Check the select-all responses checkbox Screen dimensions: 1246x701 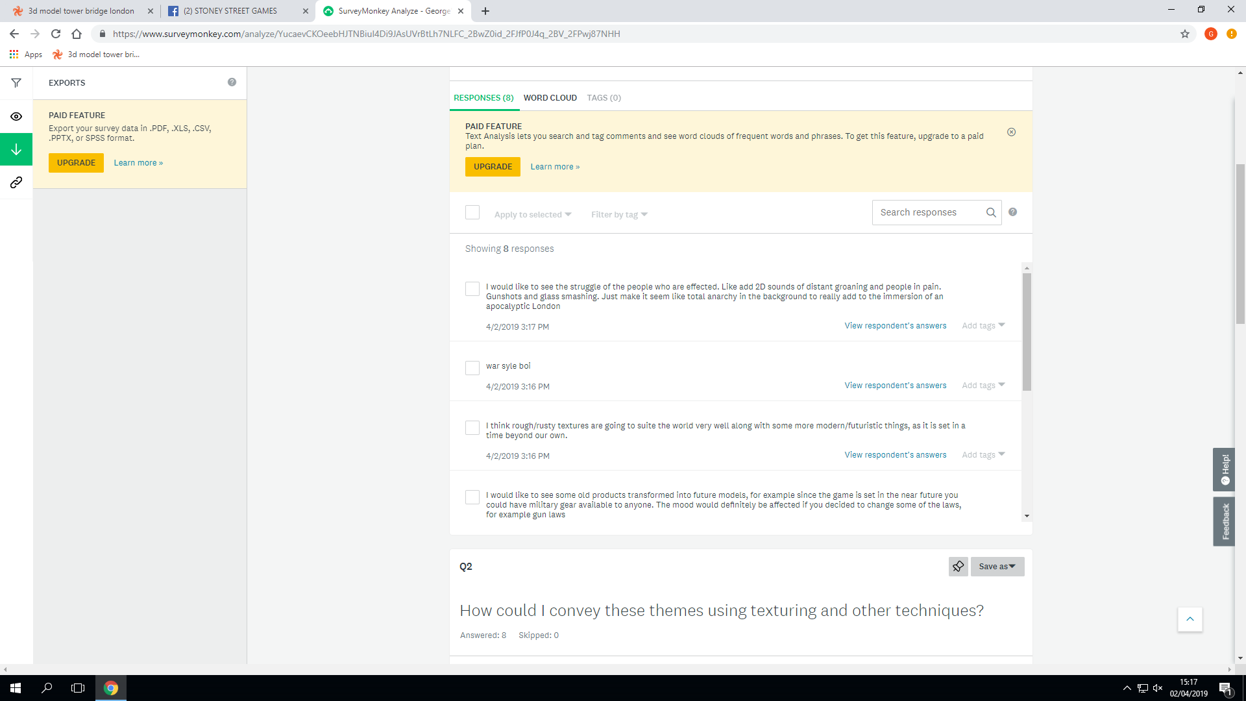coord(472,213)
